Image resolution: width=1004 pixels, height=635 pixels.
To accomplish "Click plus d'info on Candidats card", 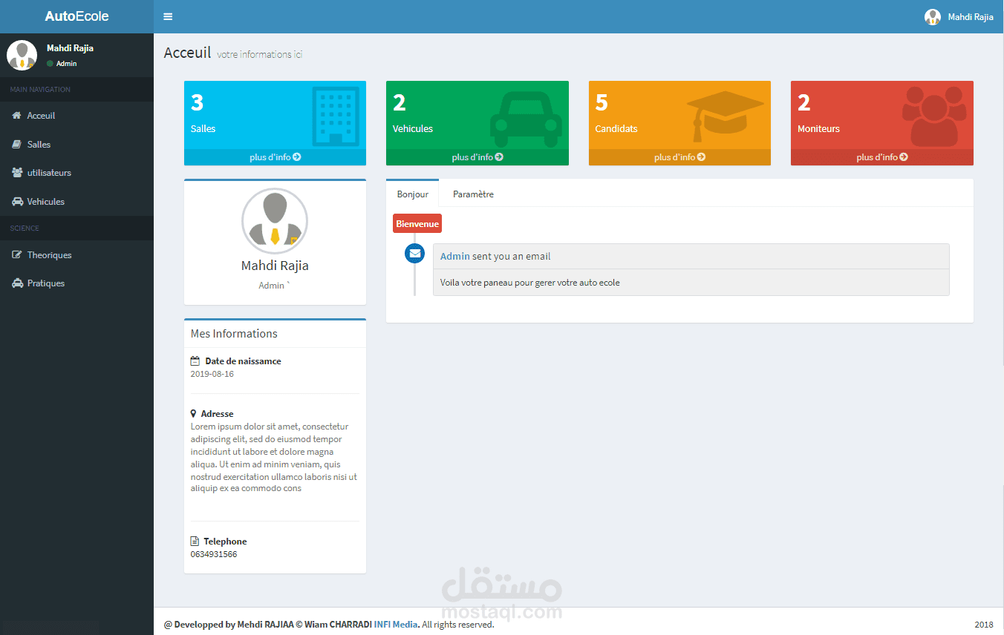I will pyautogui.click(x=679, y=157).
